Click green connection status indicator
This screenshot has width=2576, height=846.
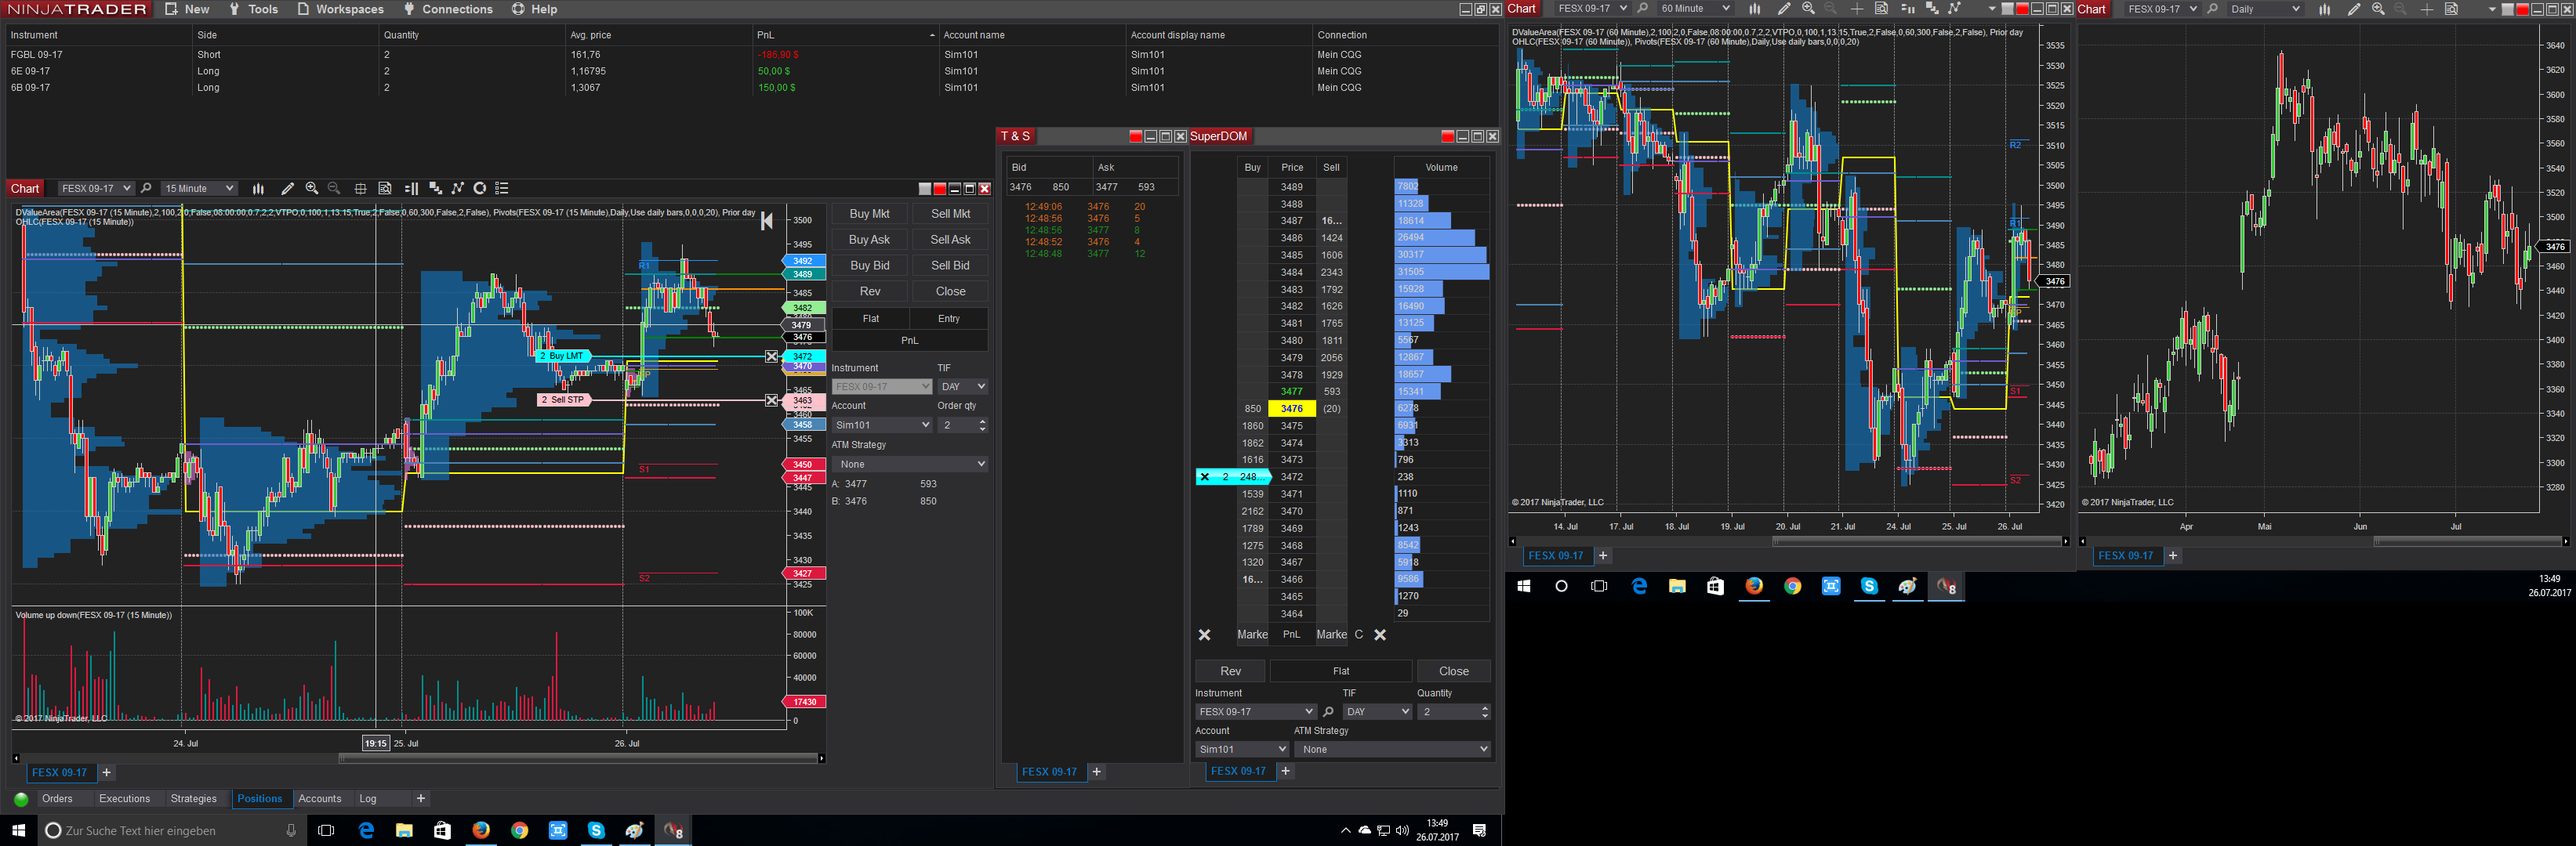coord(21,799)
